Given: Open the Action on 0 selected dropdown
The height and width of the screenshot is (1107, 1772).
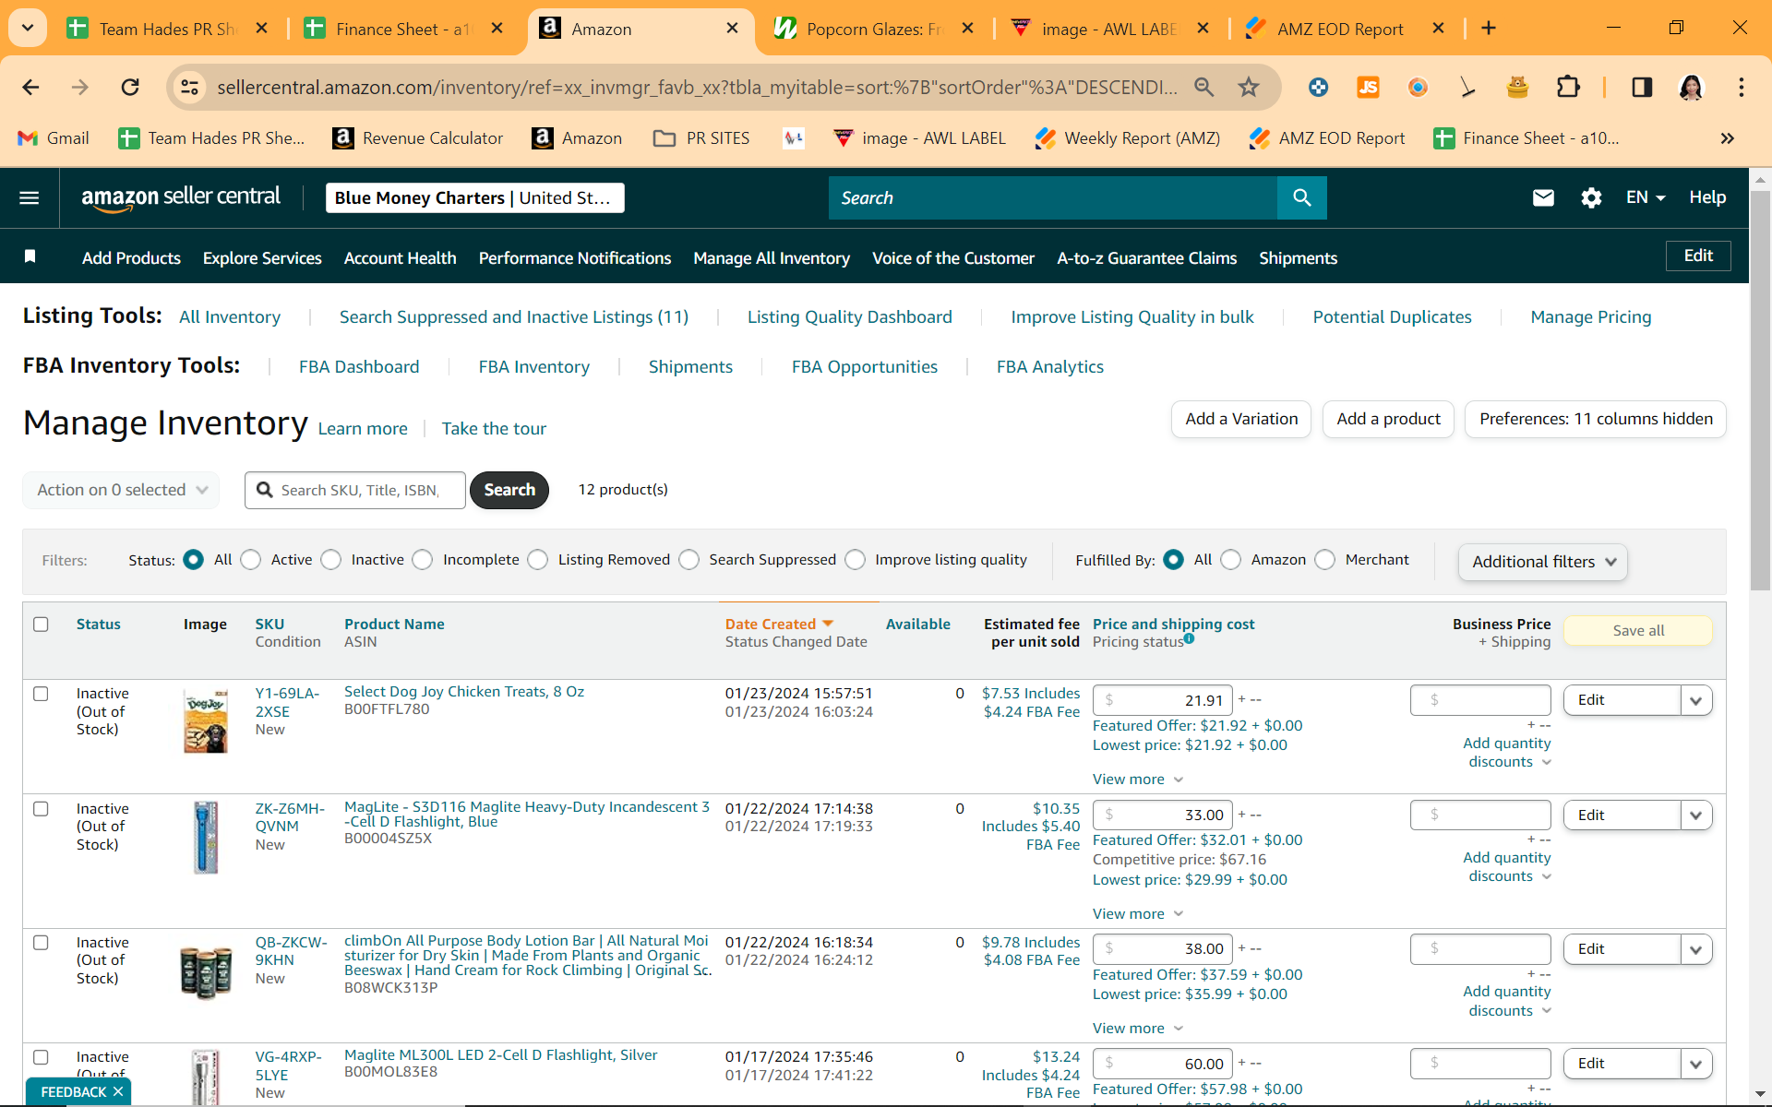Looking at the screenshot, I should (x=121, y=490).
